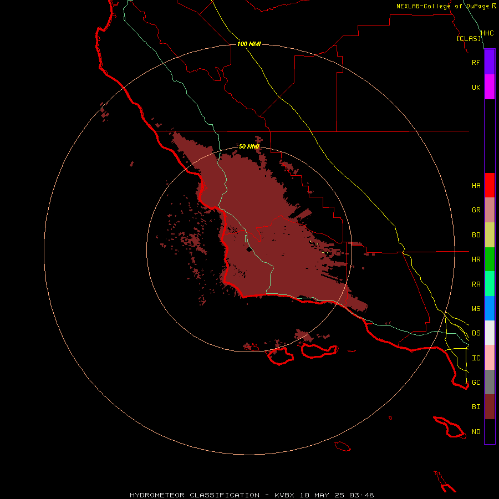Click the 'HHC' product code text

coord(487,33)
